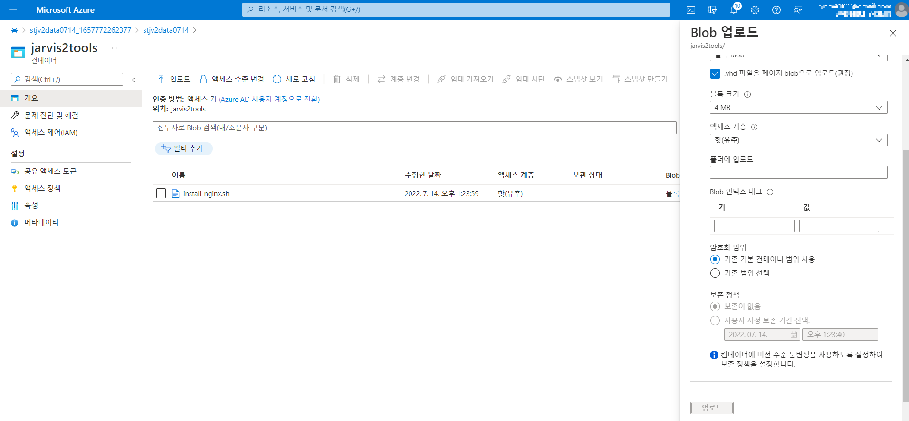Open the retention date picker 2022. 07. 14.
The width and height of the screenshot is (909, 421).
click(762, 335)
